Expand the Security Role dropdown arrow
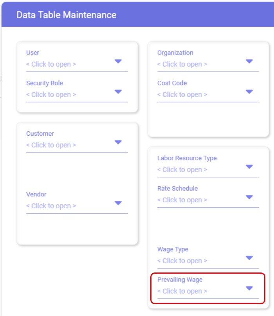Image resolution: width=274 pixels, height=316 pixels. pos(118,92)
